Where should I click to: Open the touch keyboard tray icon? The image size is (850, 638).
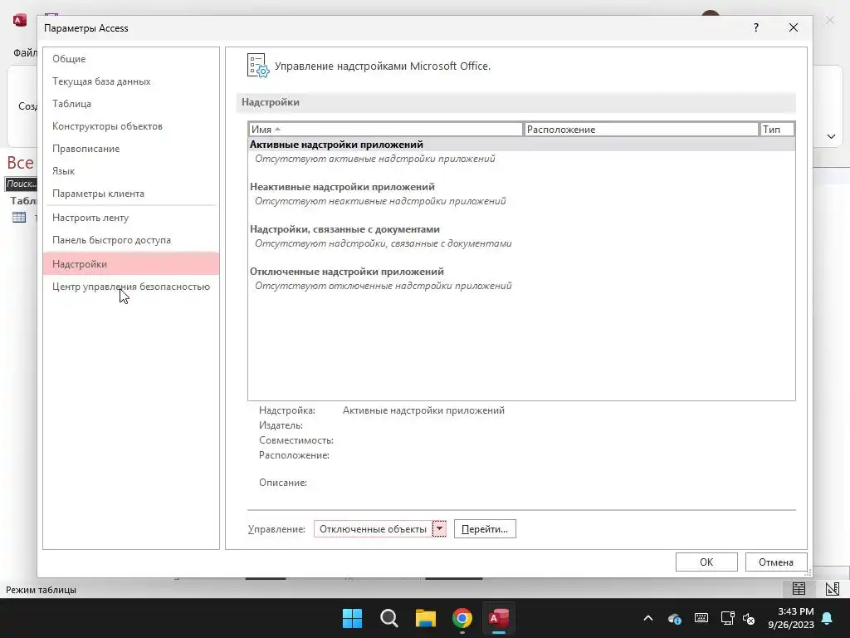click(x=701, y=618)
